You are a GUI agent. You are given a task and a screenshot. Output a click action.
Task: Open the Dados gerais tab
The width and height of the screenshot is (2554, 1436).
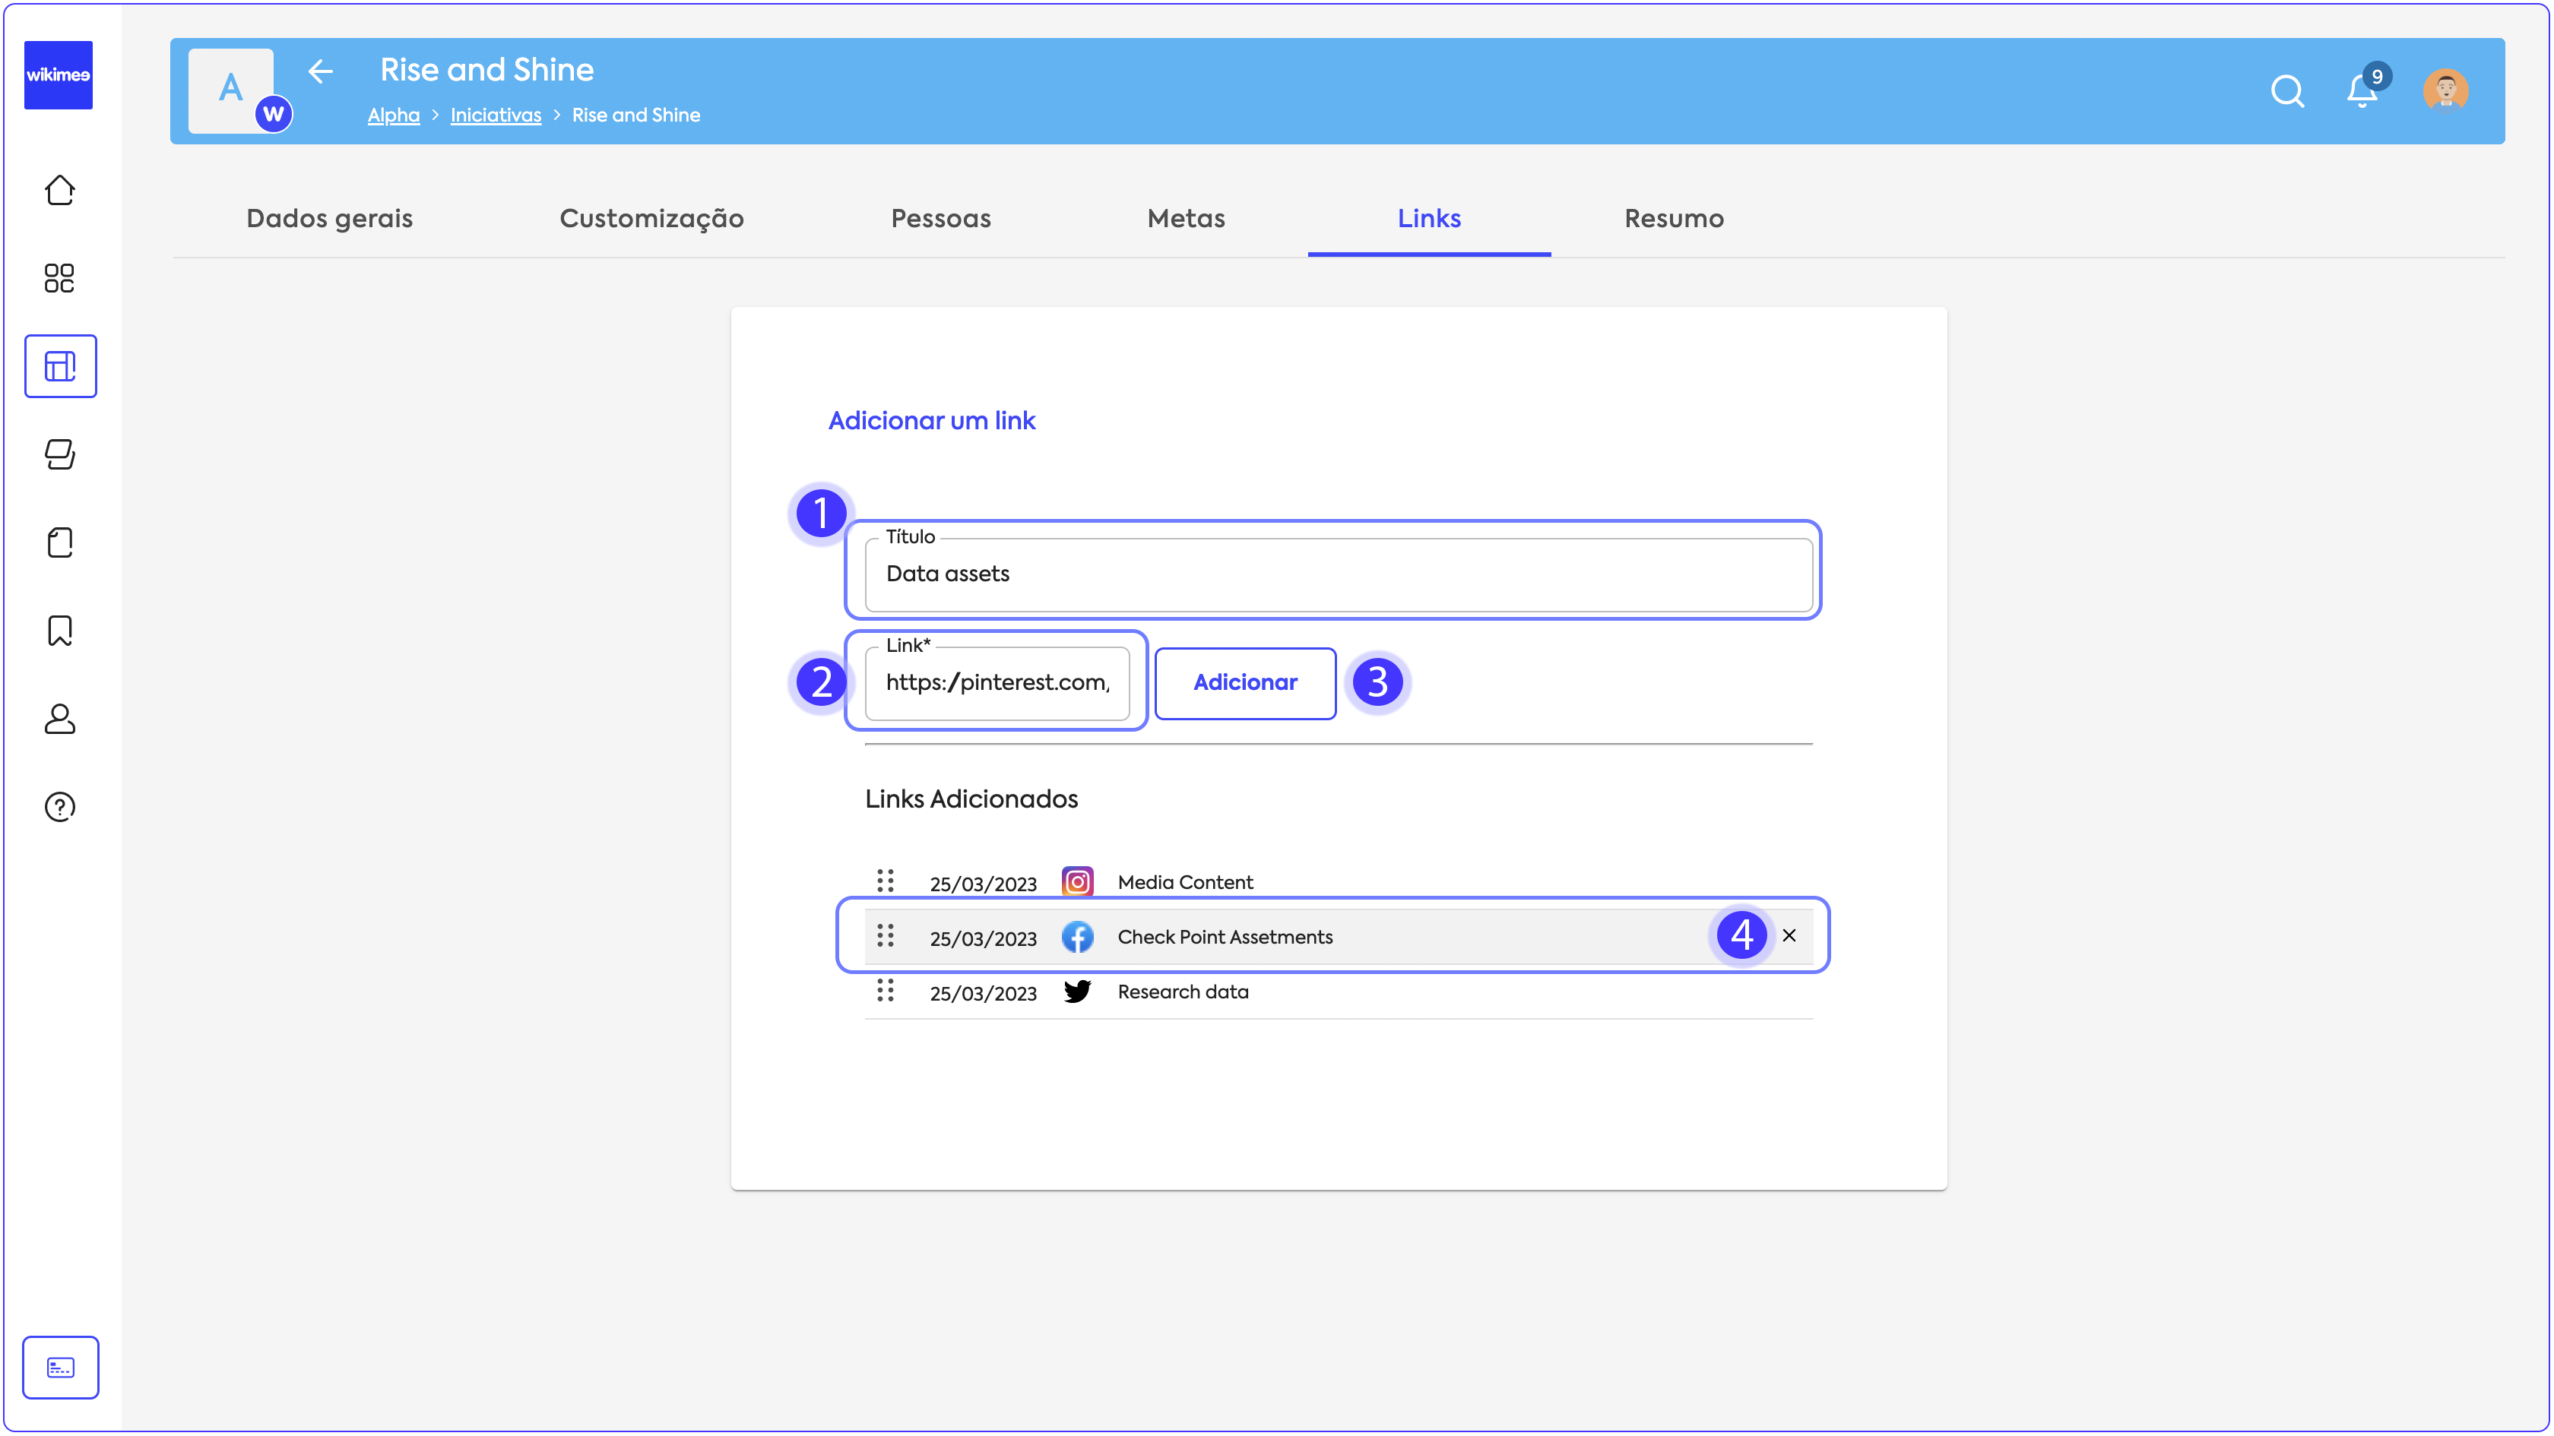tap(329, 219)
